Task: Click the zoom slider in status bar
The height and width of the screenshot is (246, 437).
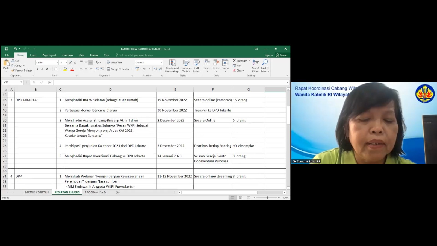Action: click(267, 198)
